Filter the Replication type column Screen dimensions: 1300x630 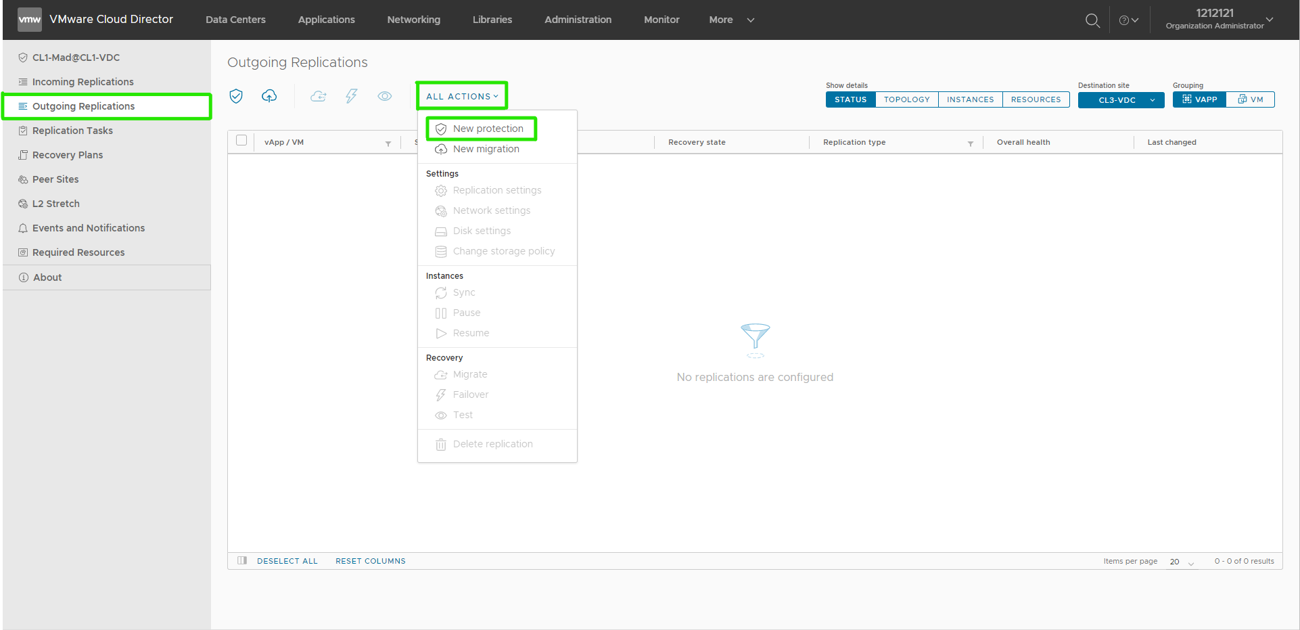pos(971,143)
